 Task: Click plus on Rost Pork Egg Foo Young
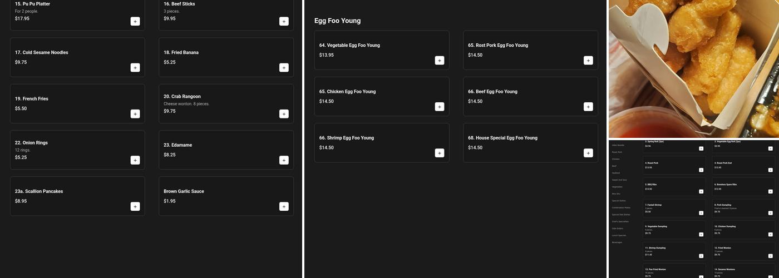click(588, 61)
